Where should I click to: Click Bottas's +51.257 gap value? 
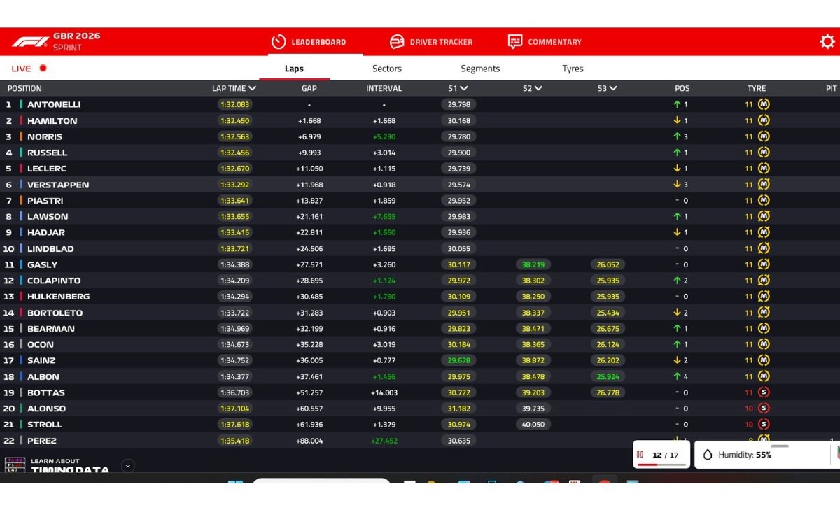point(309,392)
